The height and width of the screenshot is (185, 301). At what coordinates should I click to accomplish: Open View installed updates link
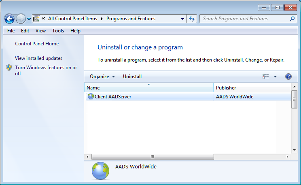[38, 58]
